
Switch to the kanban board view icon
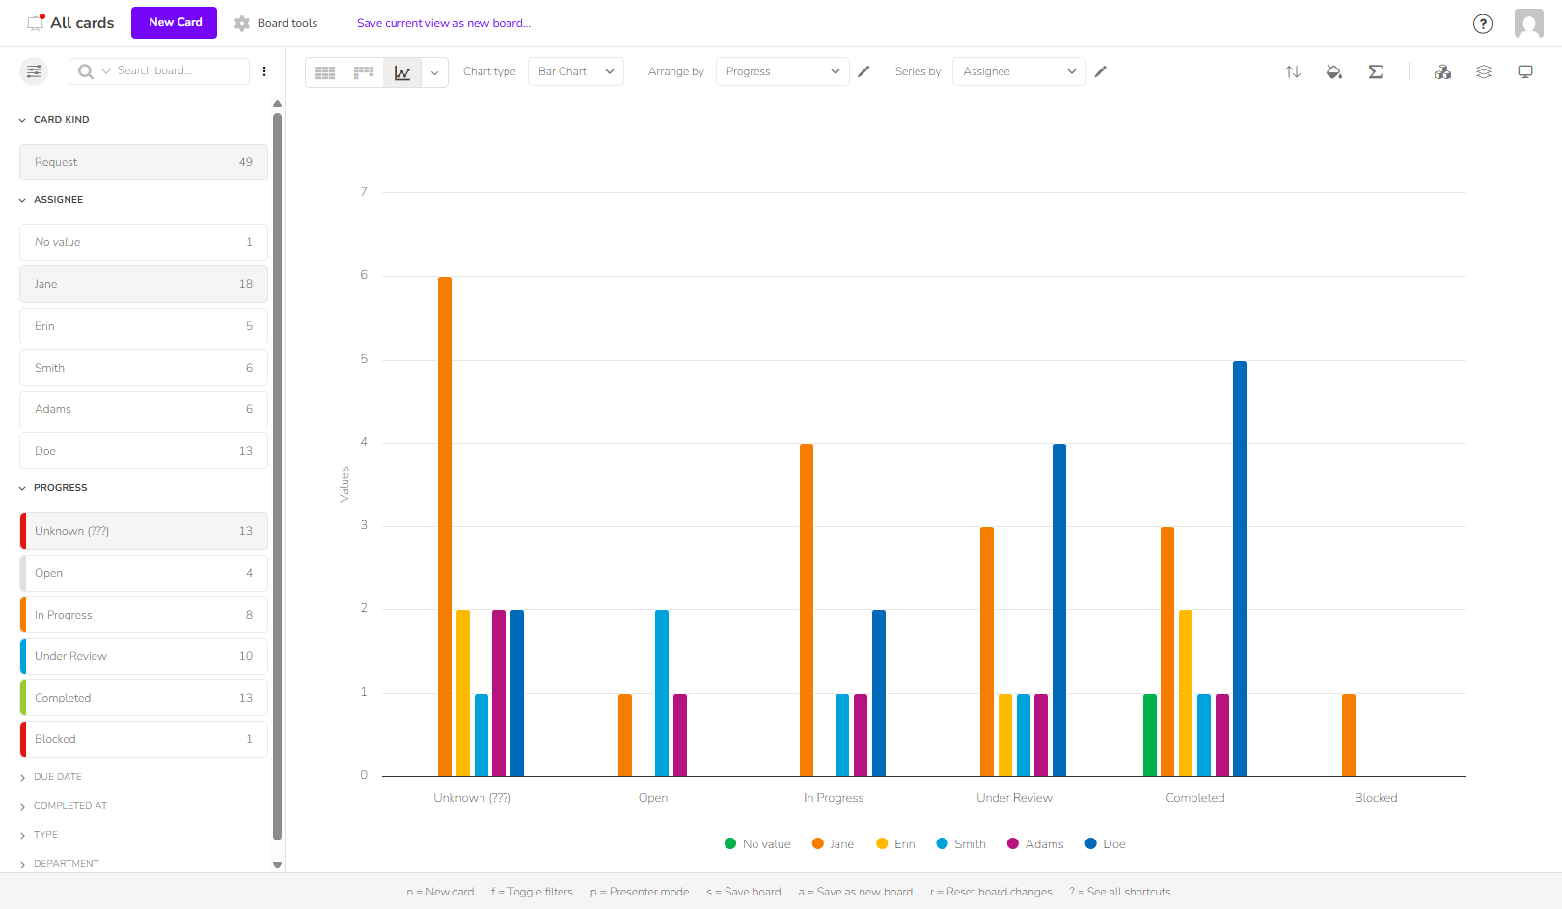[364, 72]
